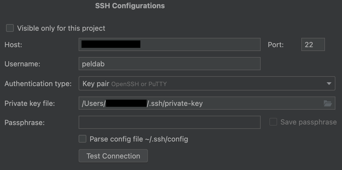This screenshot has width=342, height=170.
Task: Edit the private key file path field
Action: 192,103
